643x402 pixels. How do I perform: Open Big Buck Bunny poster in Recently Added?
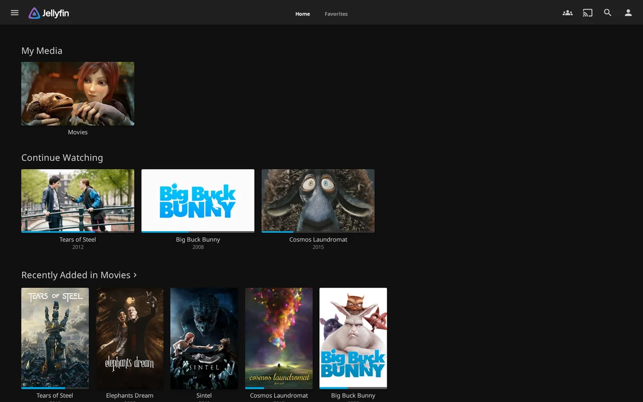pos(353,338)
